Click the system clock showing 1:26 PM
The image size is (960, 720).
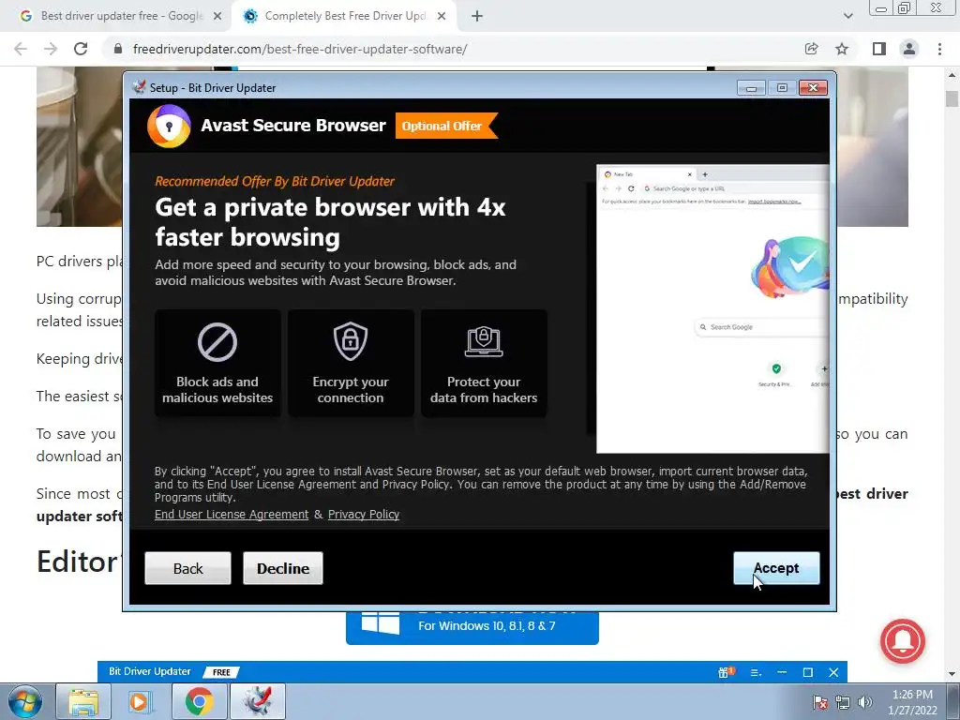[912, 702]
